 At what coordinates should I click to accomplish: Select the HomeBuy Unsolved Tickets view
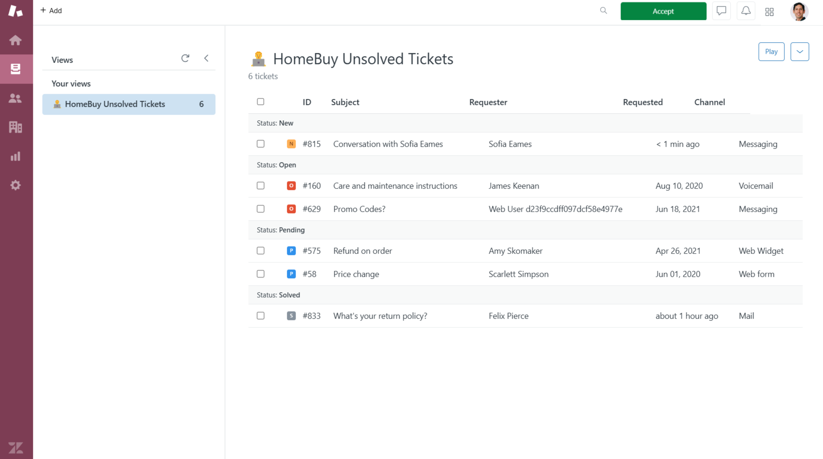(129, 104)
